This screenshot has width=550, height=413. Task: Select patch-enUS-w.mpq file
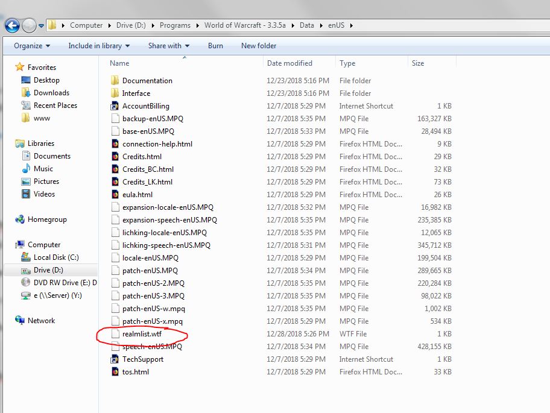coord(154,309)
